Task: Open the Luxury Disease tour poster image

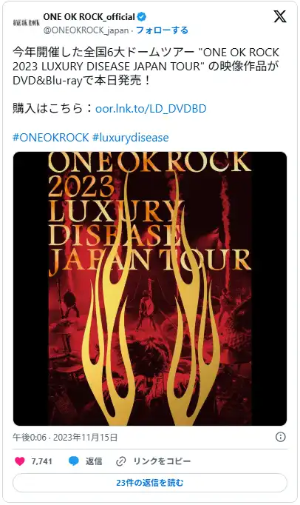Action: pos(150,289)
